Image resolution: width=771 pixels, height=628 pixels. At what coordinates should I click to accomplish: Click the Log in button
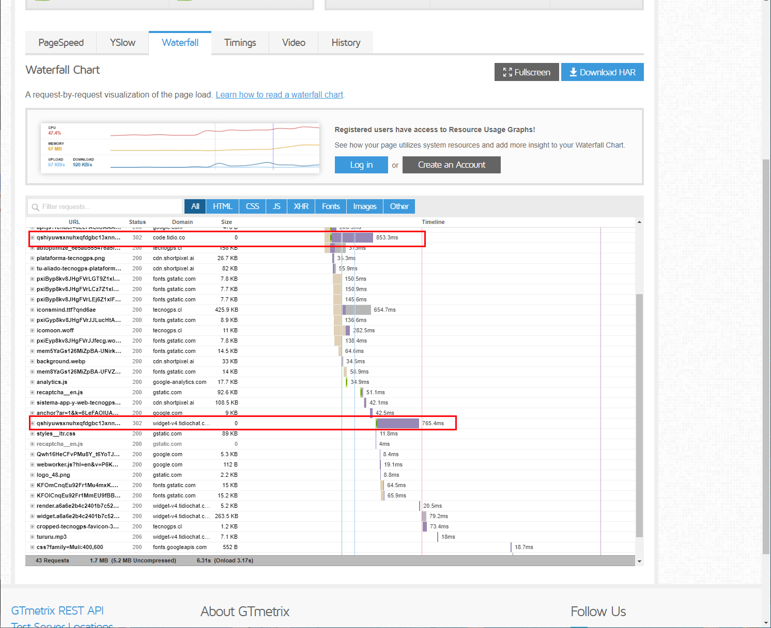pyautogui.click(x=361, y=165)
